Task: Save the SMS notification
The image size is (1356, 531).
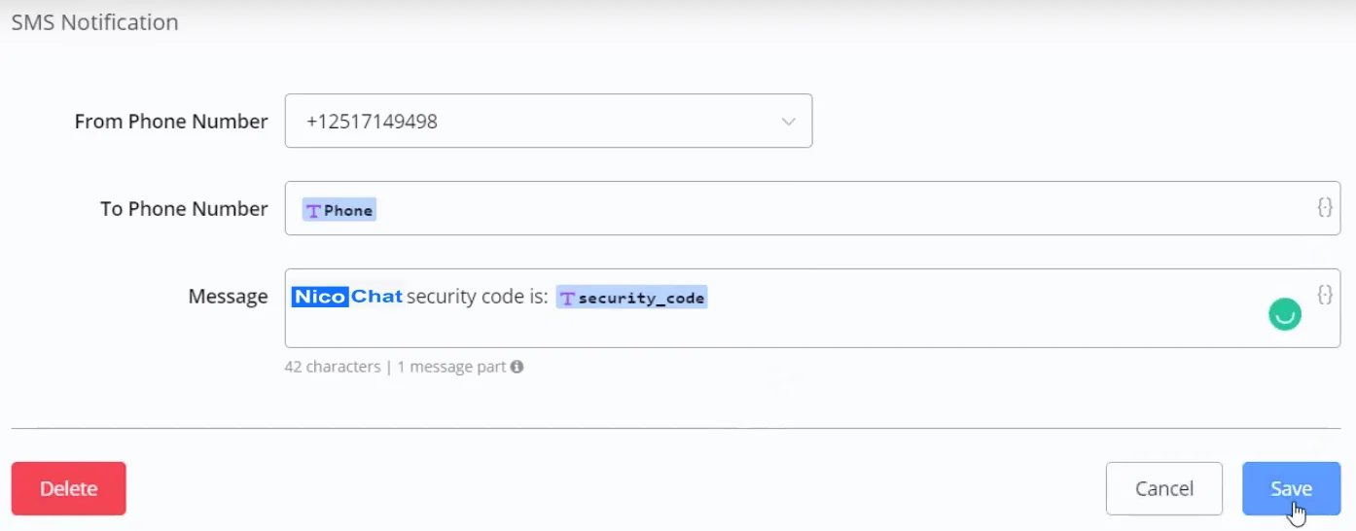Action: tap(1291, 488)
